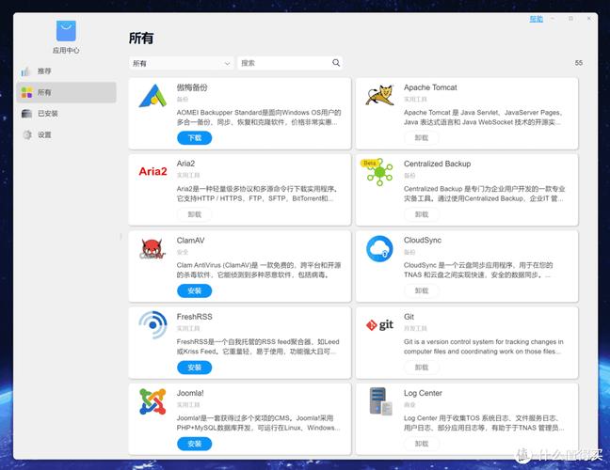
Task: Click the search magnifier icon
Action: click(x=336, y=63)
